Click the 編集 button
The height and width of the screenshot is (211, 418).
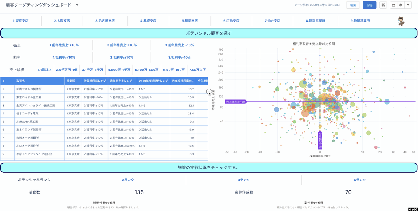[x=353, y=5]
